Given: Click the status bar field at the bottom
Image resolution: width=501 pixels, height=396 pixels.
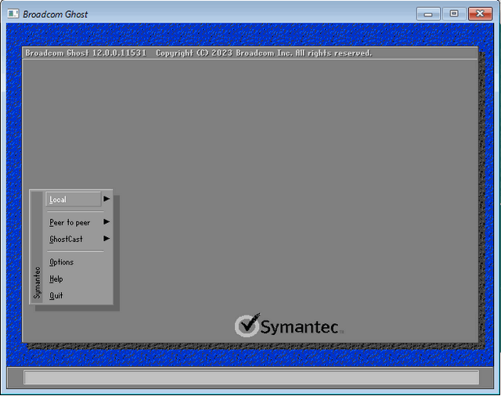Looking at the screenshot, I should [251, 377].
